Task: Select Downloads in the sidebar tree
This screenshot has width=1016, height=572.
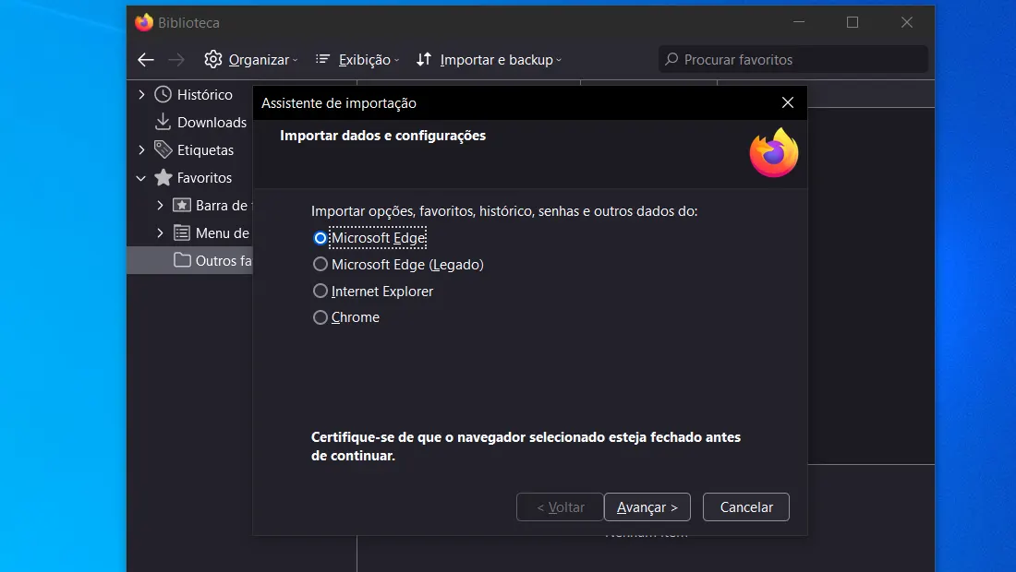Action: 212,123
